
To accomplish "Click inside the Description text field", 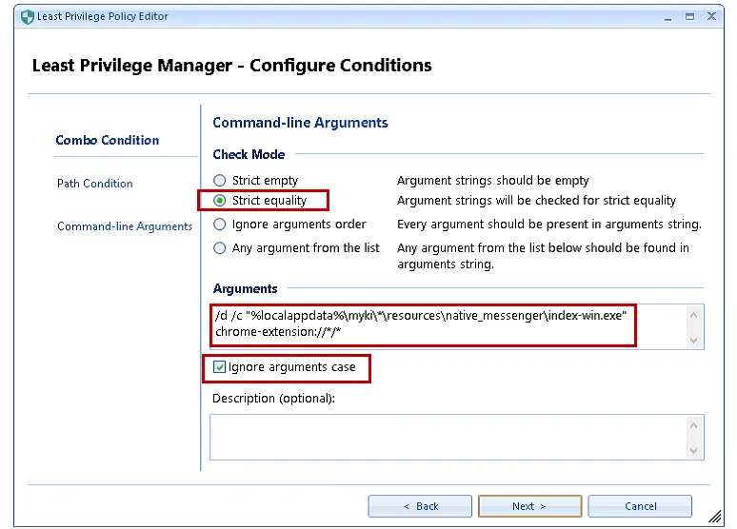I will click(448, 437).
